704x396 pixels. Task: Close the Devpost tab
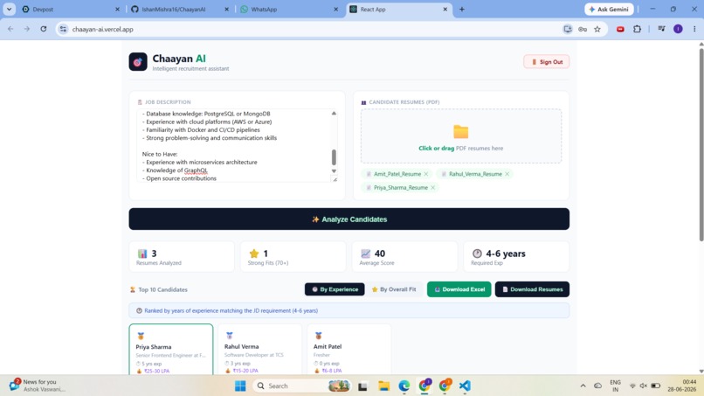[x=117, y=9]
